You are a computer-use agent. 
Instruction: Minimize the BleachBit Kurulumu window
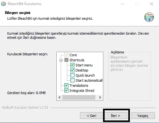(123, 4)
